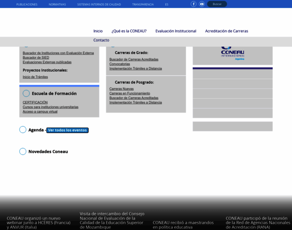
Task: Open Acceso a campus virtual link
Action: (40, 112)
